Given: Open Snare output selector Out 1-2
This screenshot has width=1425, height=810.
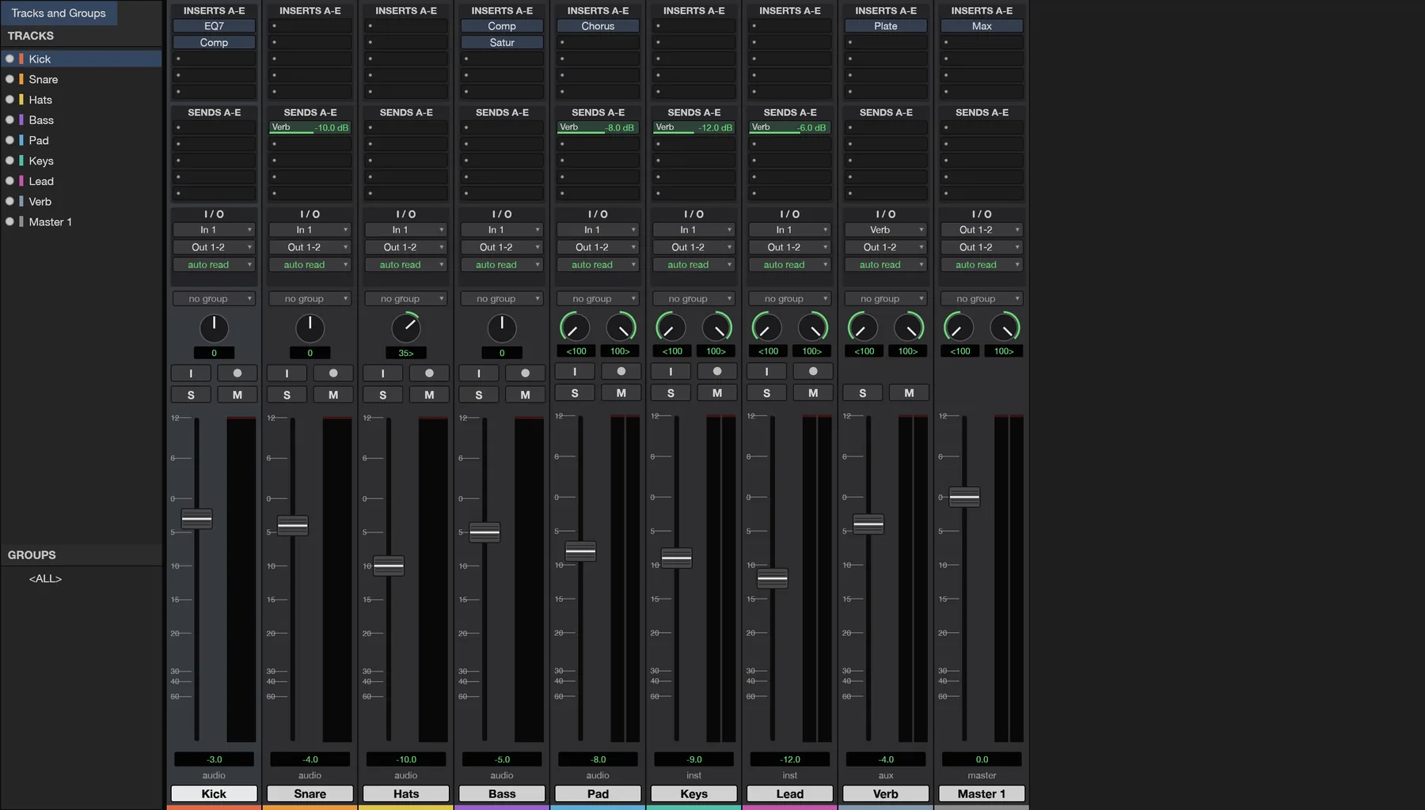Looking at the screenshot, I should click(x=310, y=247).
